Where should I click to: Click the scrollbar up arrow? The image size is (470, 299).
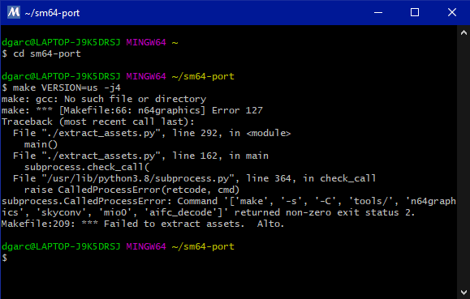tap(464, 32)
